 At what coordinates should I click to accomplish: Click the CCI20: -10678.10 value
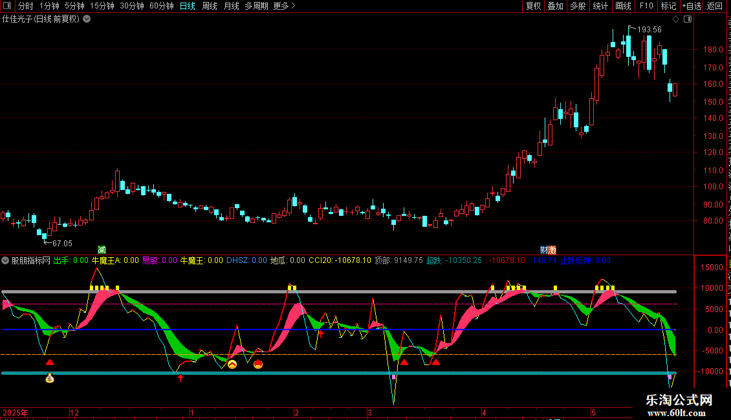click(x=340, y=261)
